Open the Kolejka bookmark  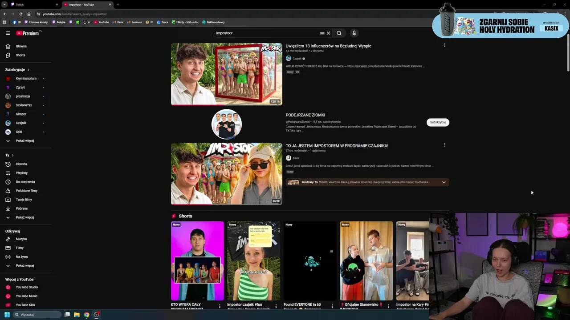pos(59,22)
